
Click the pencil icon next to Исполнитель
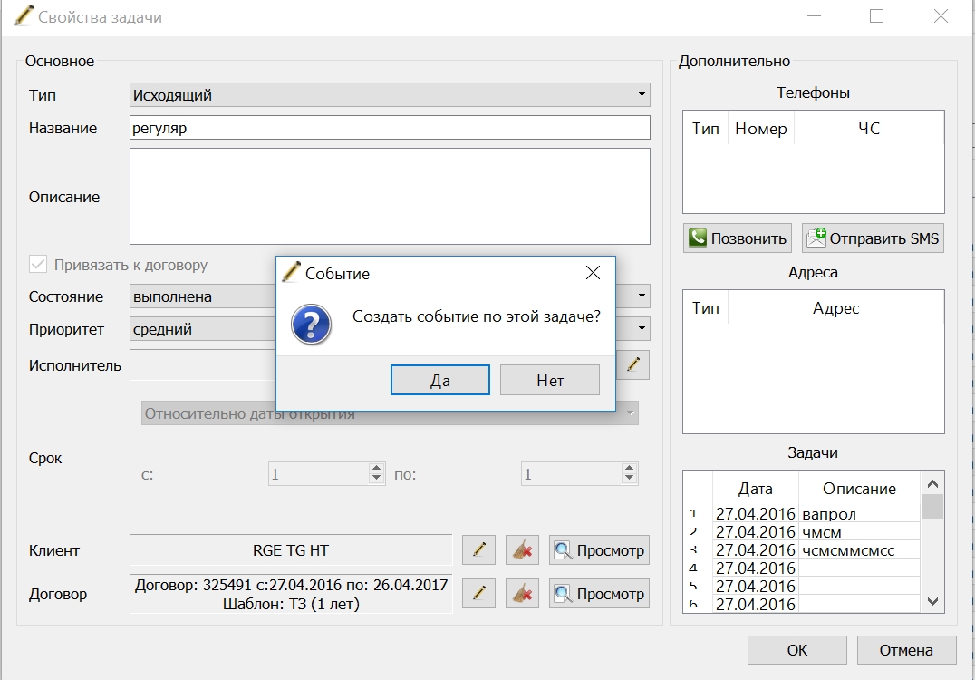point(633,364)
